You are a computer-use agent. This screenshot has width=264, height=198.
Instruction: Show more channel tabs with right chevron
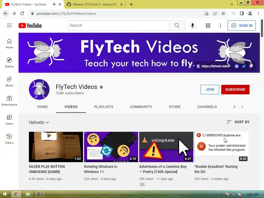click(242, 107)
